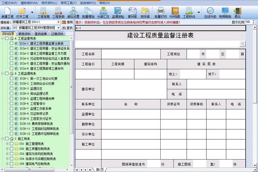
Task: Expand the C01 施工管理用表 folder
Action: pyautogui.click(x=7, y=144)
